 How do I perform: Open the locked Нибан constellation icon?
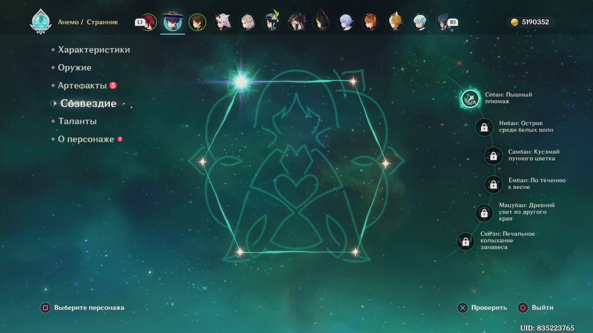point(484,127)
